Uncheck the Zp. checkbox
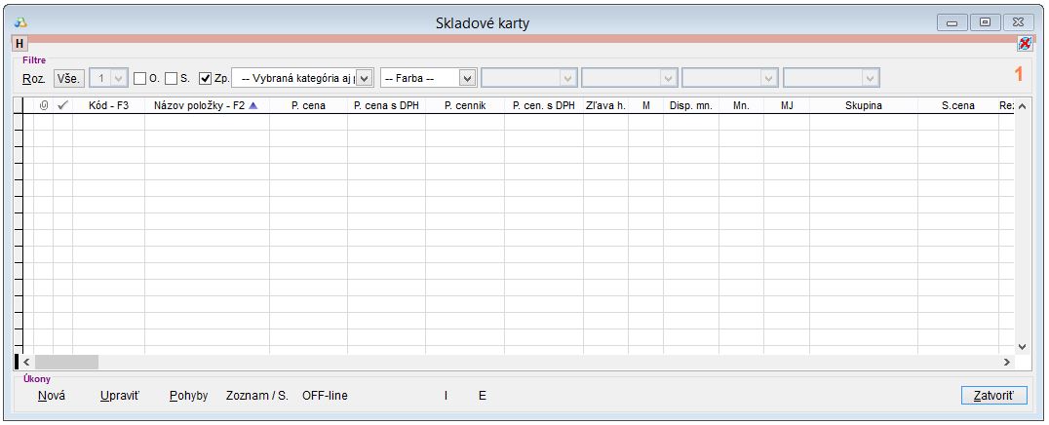The width and height of the screenshot is (1049, 425). 205,78
